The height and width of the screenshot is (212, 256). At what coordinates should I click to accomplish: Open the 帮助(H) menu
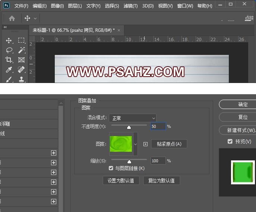205,6
